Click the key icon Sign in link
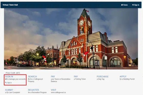143x95 pixels. [x=8, y=83]
